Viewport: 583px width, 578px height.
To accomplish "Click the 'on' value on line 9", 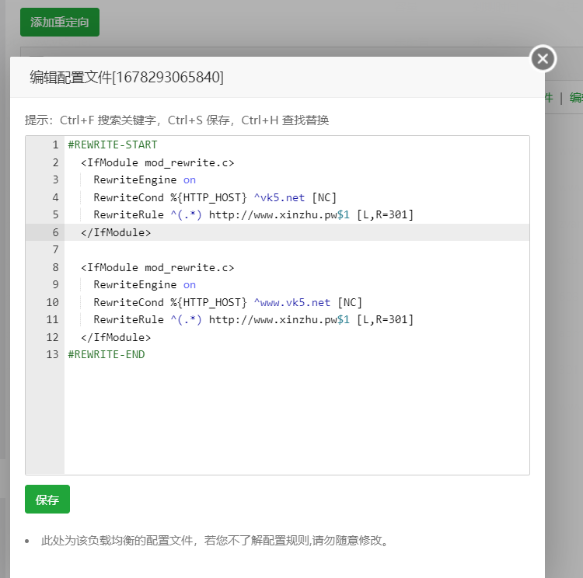I will 189,284.
